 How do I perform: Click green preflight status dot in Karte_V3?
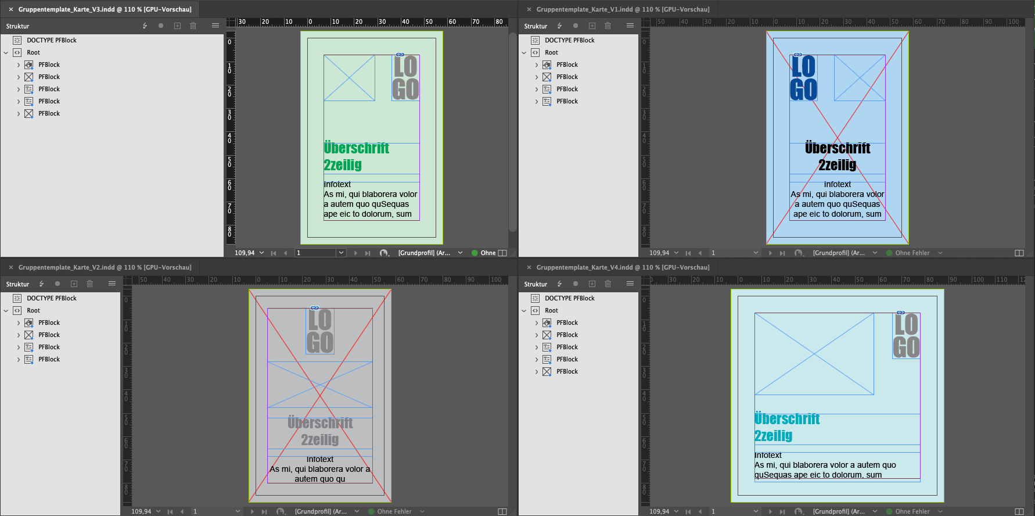click(x=475, y=253)
